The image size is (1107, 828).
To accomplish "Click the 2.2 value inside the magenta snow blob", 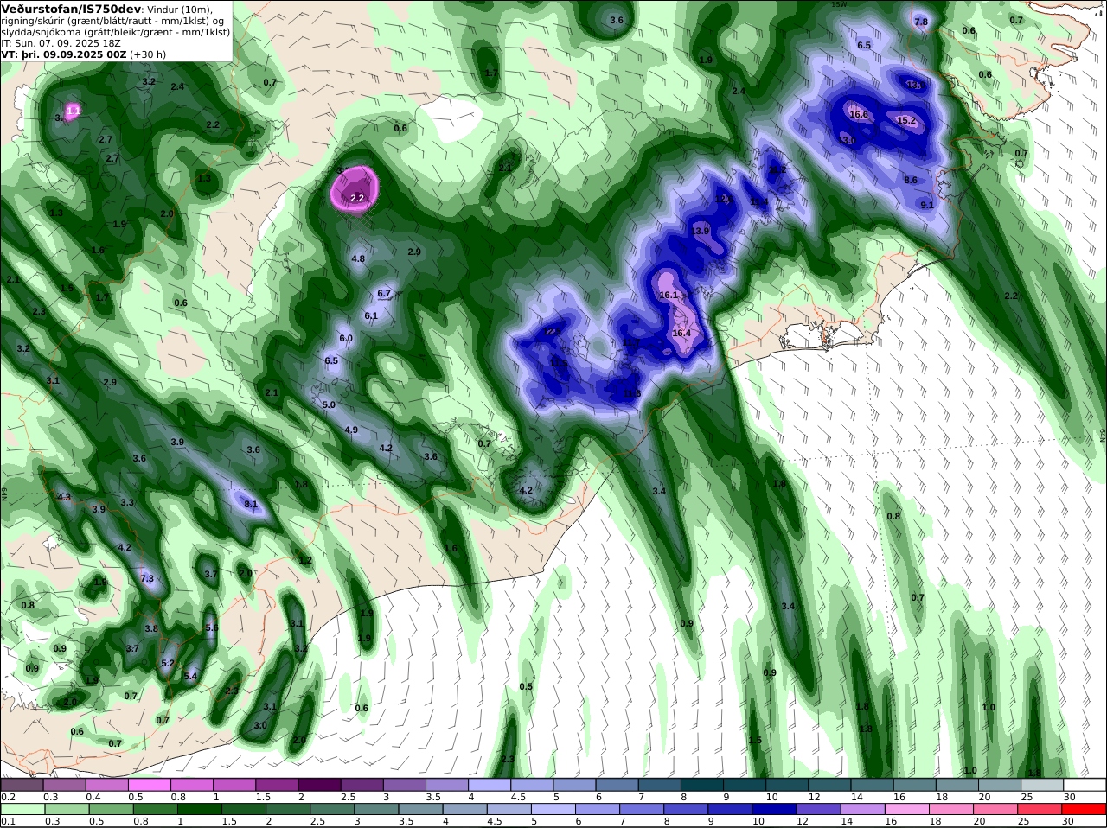I will [x=357, y=198].
